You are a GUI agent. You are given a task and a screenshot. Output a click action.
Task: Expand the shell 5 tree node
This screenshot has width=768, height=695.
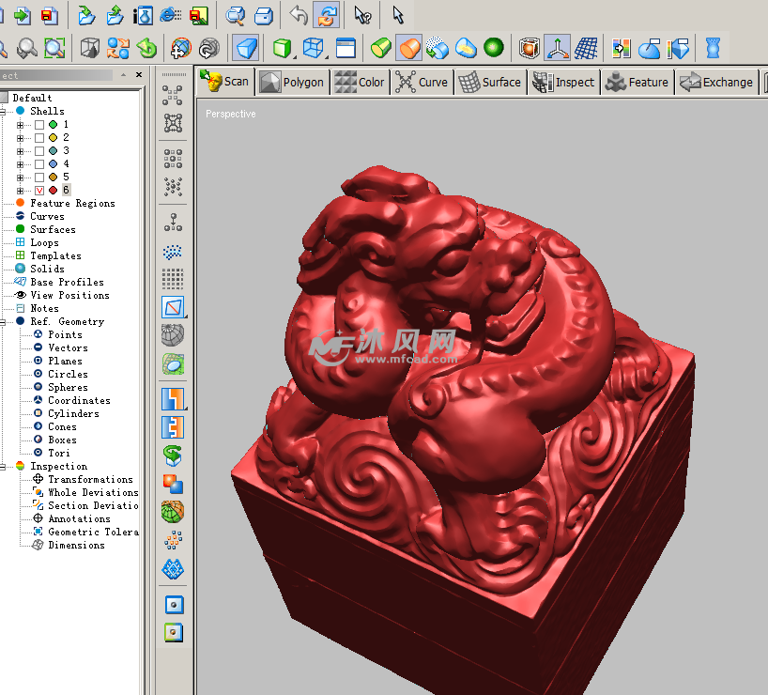[21, 178]
